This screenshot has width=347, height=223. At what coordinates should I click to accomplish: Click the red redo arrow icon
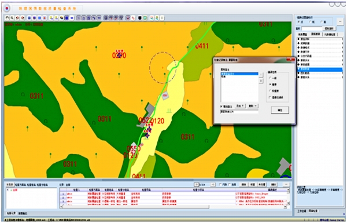[x=23, y=18]
